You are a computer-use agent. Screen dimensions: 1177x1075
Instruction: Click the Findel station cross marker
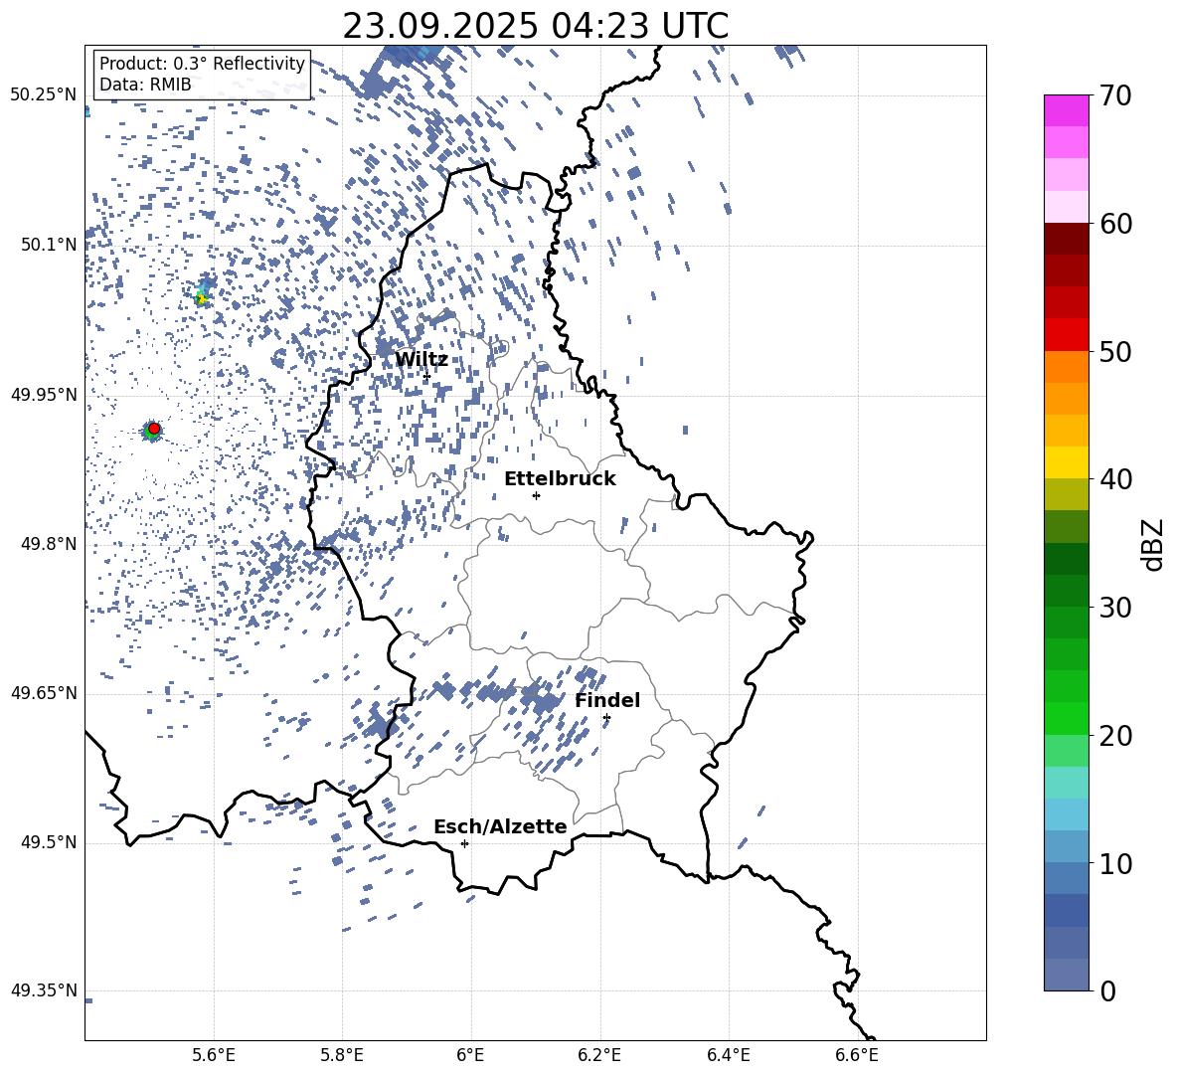(x=606, y=718)
